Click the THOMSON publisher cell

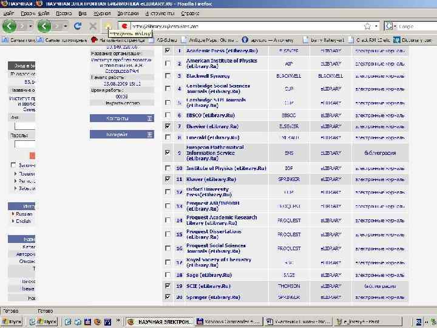(289, 286)
